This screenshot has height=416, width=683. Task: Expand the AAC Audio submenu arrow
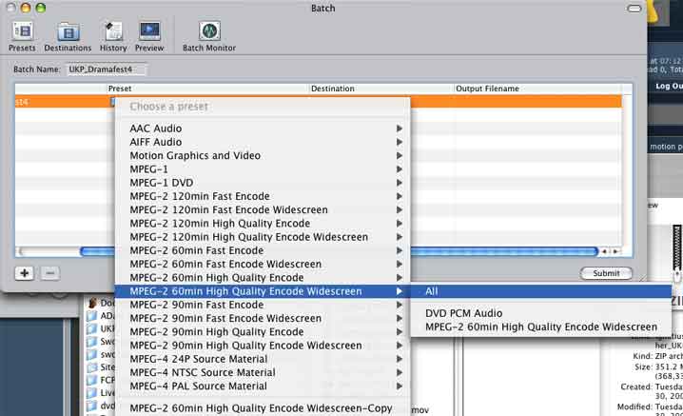(x=399, y=129)
